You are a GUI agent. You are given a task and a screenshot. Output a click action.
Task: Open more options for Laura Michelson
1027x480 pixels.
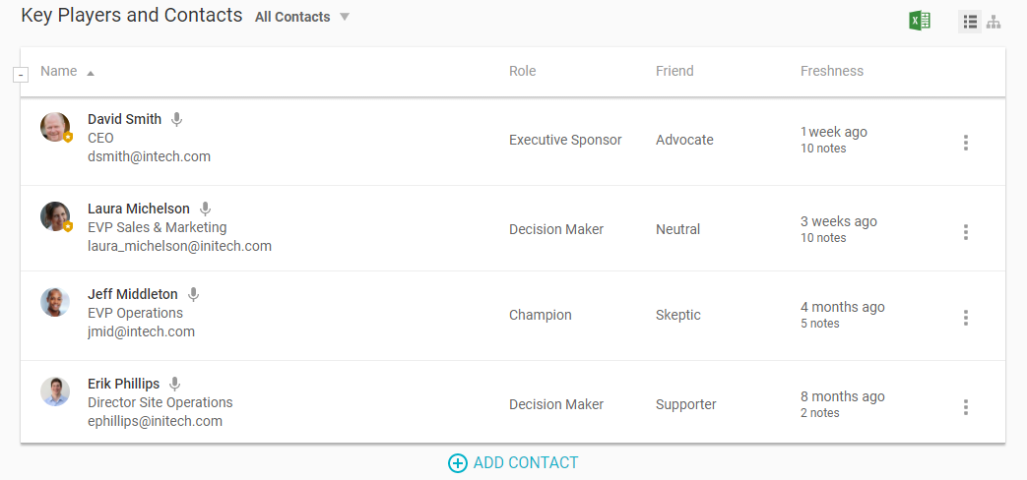965,232
